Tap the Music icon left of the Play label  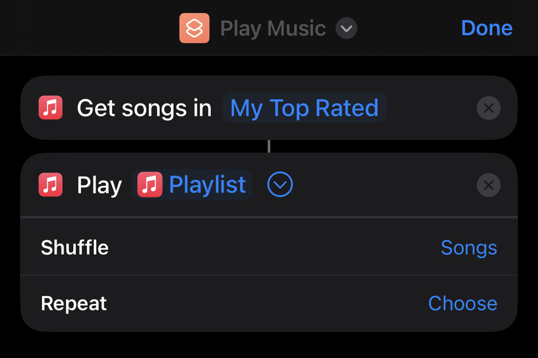[50, 185]
